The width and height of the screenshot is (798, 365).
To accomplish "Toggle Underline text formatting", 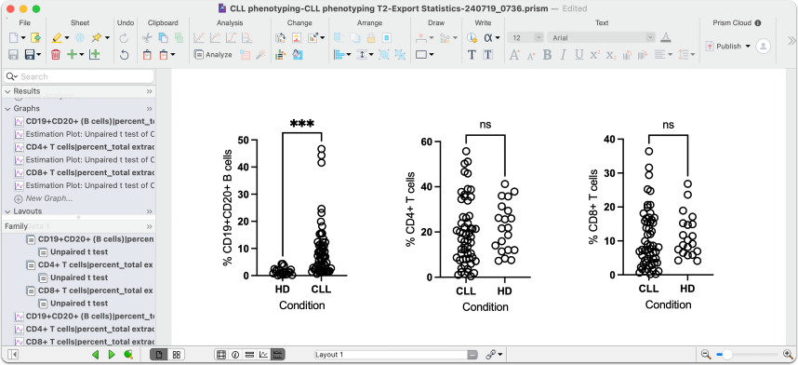I will (579, 55).
